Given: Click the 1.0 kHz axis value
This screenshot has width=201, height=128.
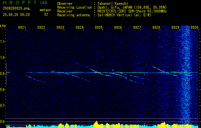Looking at the screenshot, I should [x=3, y=58].
